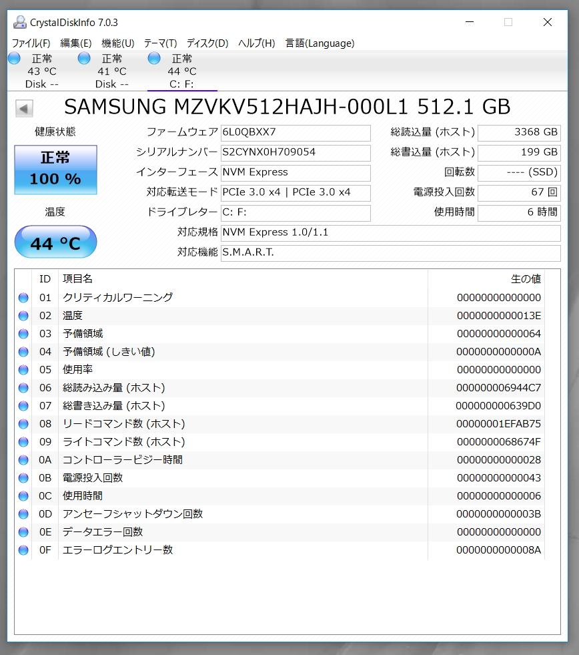Click the transfer mode field PCIe 3.0 x4
Viewport: 579px width, 655px height.
(x=296, y=193)
